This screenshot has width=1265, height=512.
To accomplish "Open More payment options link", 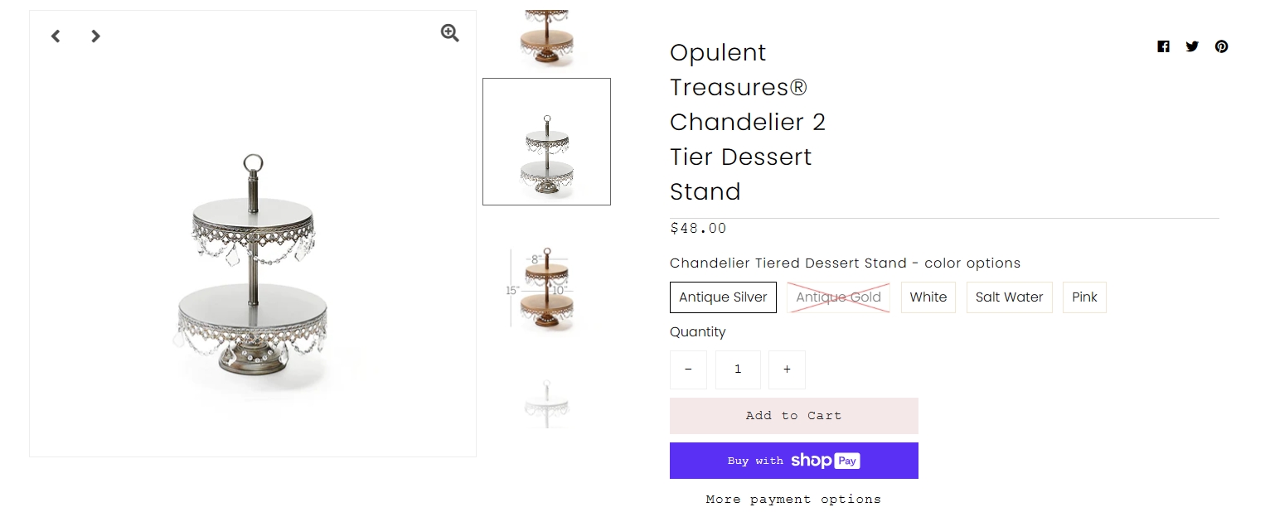I will click(794, 500).
